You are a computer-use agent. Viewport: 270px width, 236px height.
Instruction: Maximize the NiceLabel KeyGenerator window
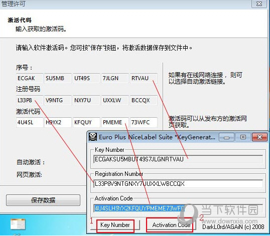(243, 137)
